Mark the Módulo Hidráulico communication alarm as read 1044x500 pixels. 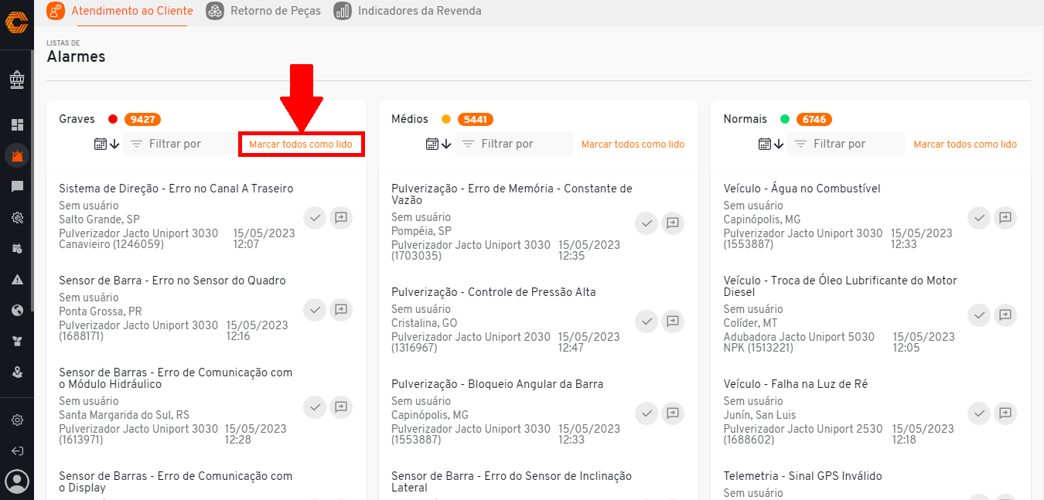314,406
